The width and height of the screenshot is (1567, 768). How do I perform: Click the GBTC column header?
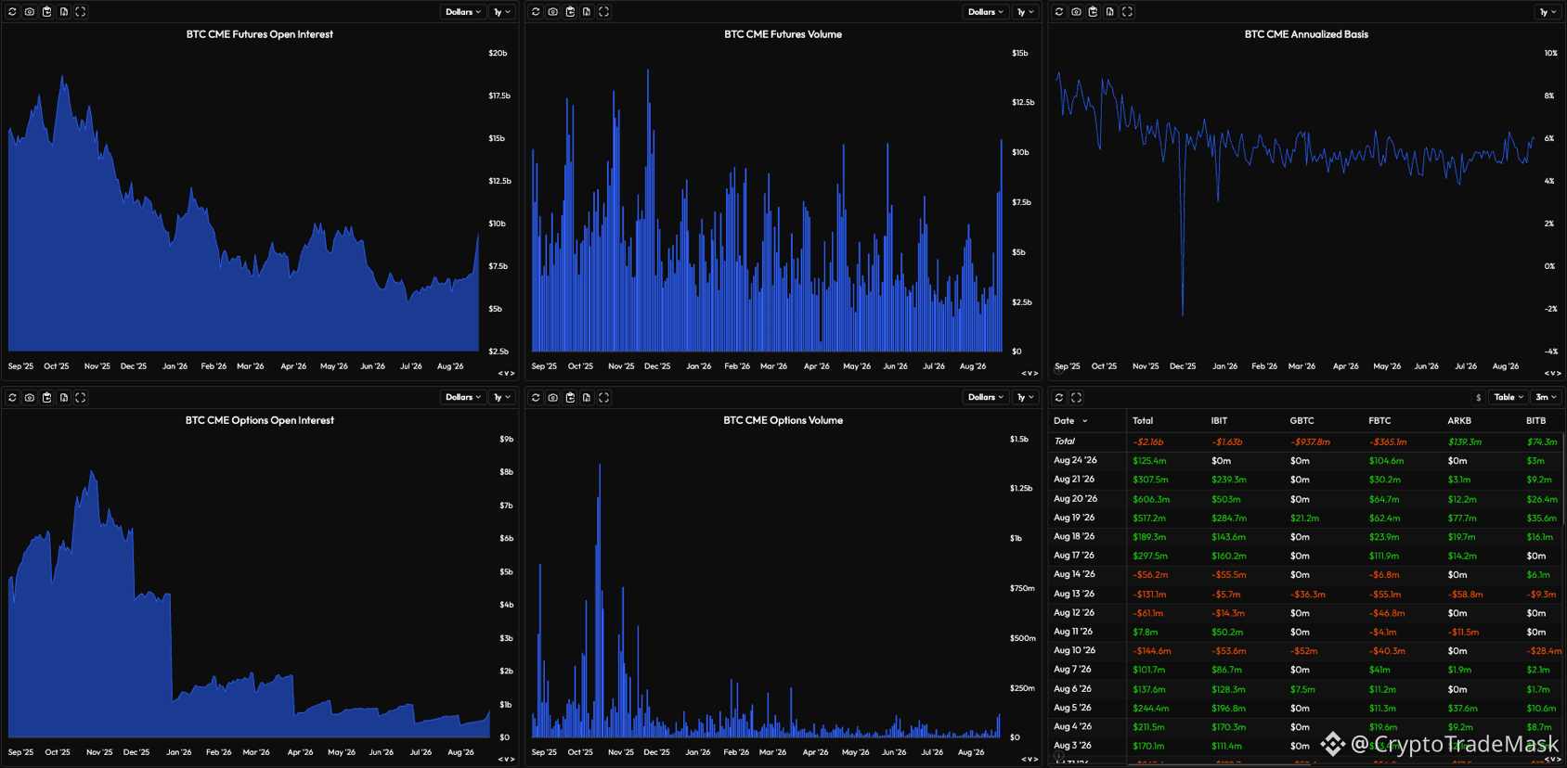coord(1302,421)
